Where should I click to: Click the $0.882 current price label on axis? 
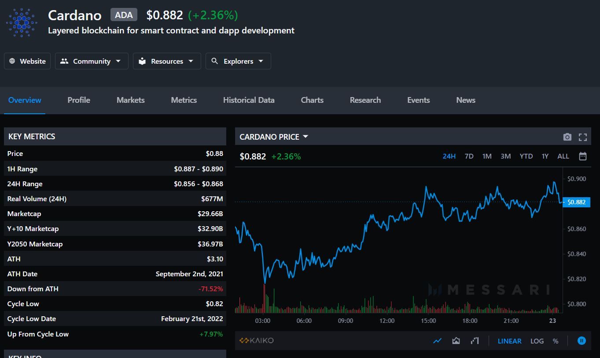(x=577, y=202)
